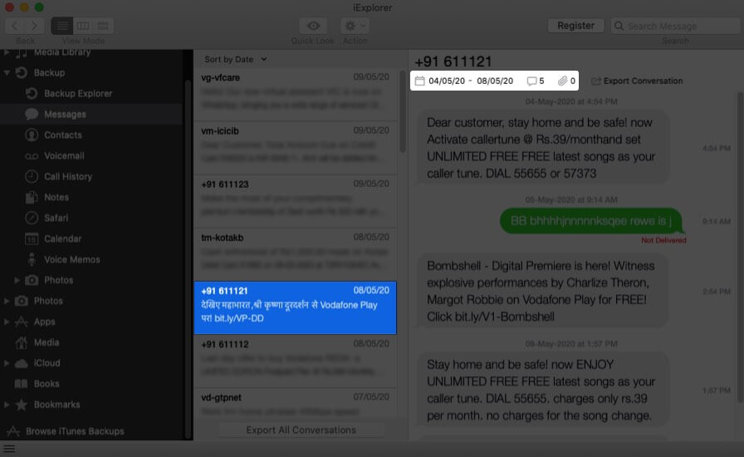Collapse the Backup section
The image size is (744, 457).
tap(7, 72)
